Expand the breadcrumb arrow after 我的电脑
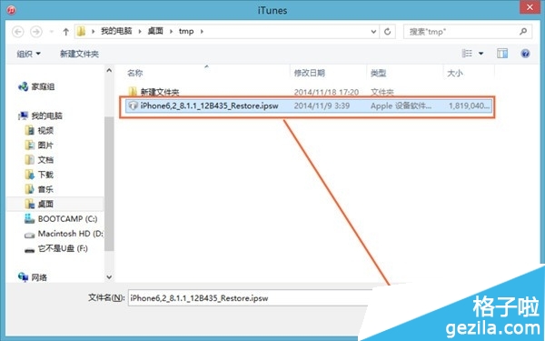The image size is (545, 341). click(x=140, y=31)
